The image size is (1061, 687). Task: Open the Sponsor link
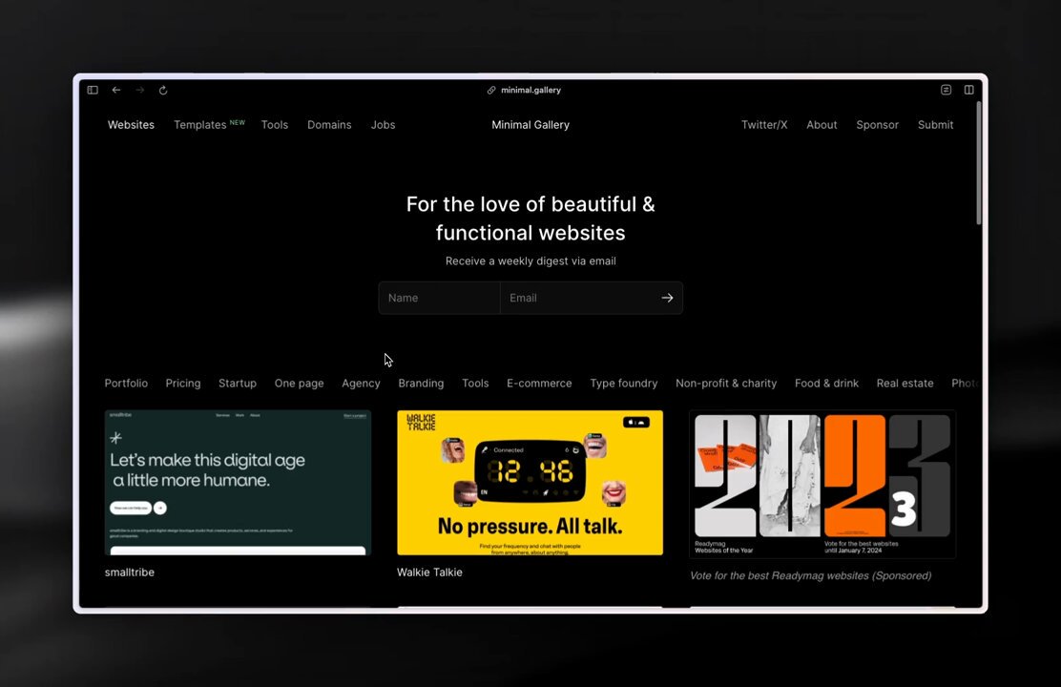[x=877, y=125]
